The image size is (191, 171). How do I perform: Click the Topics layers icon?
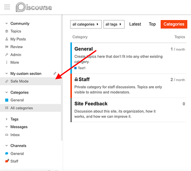(x=6, y=31)
